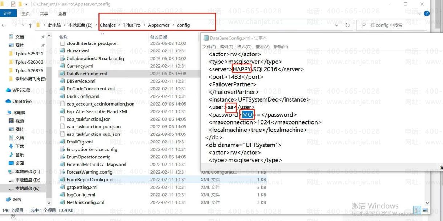Switch to details view icon in status bar

tap(418, 210)
